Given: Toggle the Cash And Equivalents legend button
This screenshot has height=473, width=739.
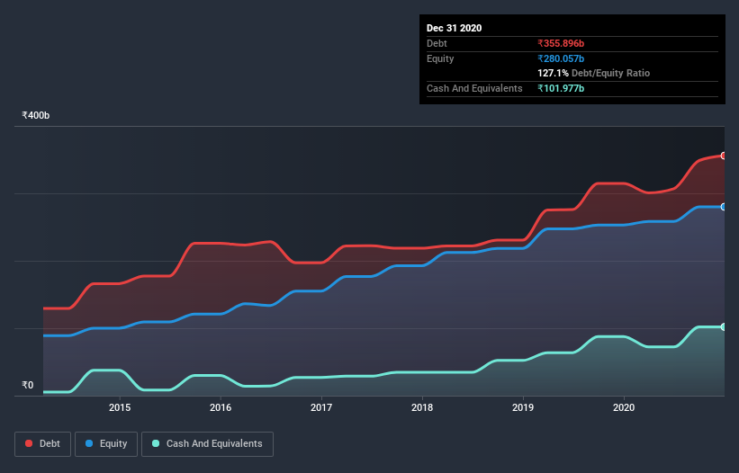Looking at the screenshot, I should click(x=207, y=444).
